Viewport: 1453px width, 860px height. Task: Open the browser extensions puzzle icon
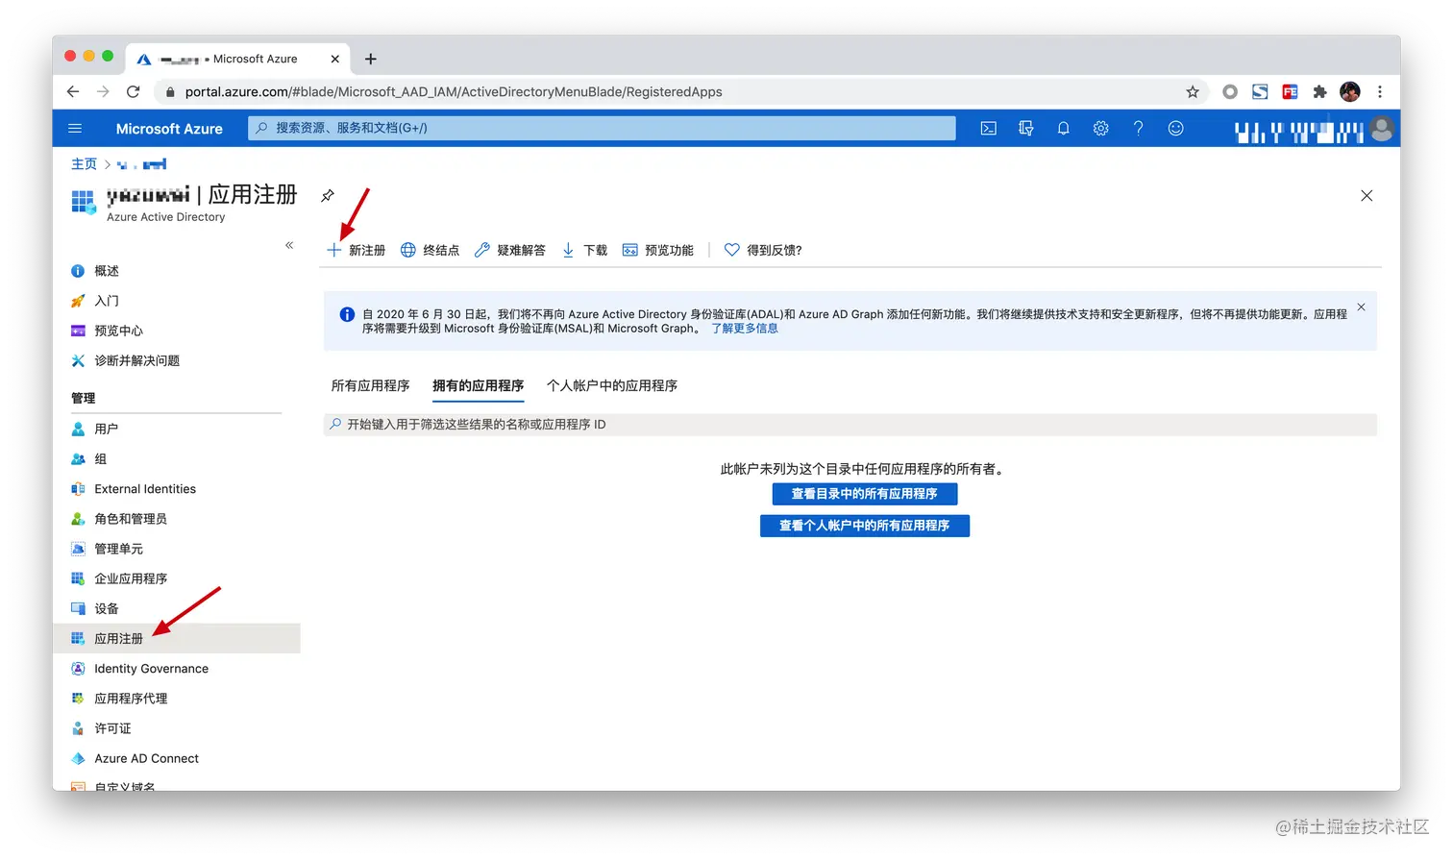pos(1320,91)
